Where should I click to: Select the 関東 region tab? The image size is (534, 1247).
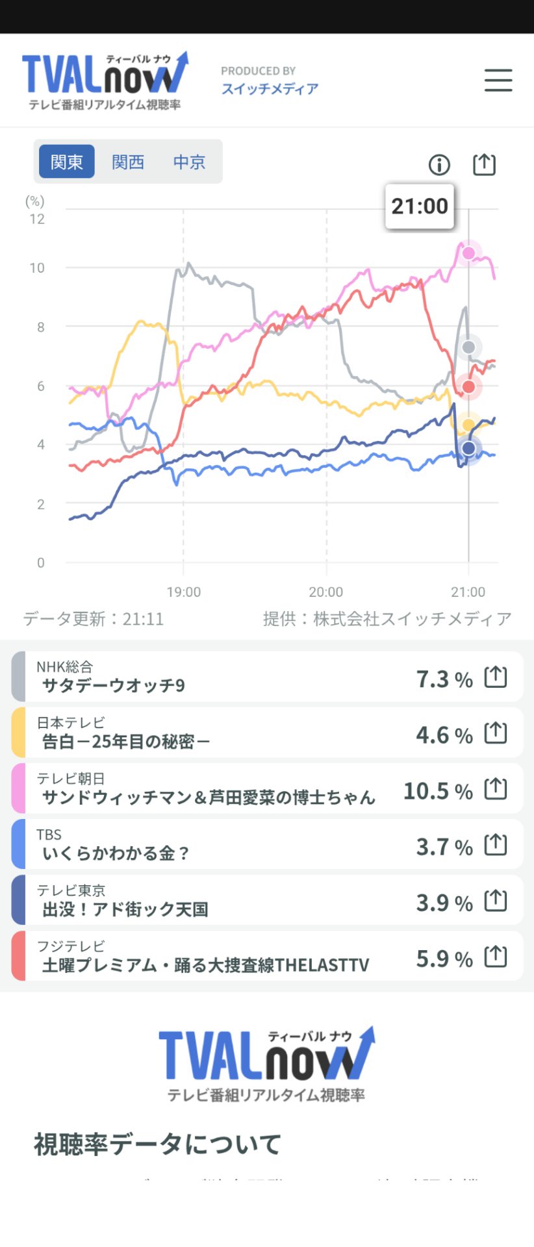point(67,162)
